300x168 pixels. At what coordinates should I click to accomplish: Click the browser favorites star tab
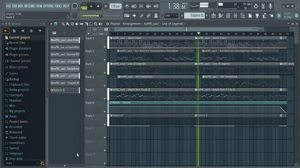pos(40,31)
